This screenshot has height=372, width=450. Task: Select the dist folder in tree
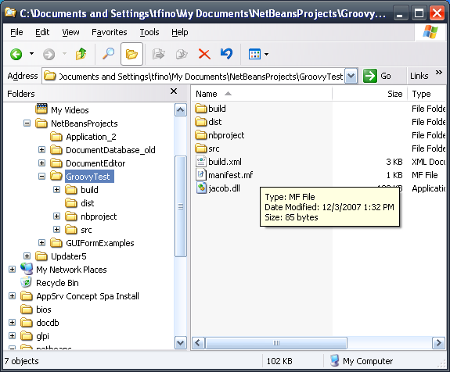pos(87,203)
